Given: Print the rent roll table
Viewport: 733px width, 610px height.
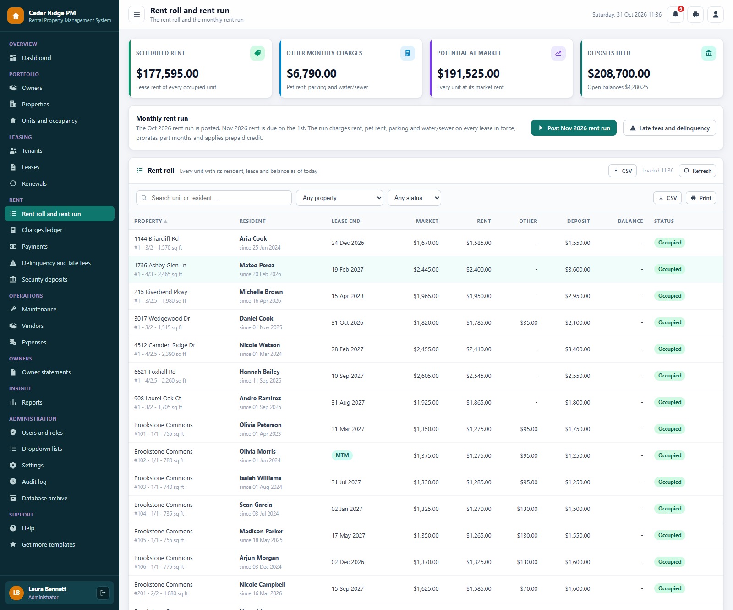Looking at the screenshot, I should (700, 198).
